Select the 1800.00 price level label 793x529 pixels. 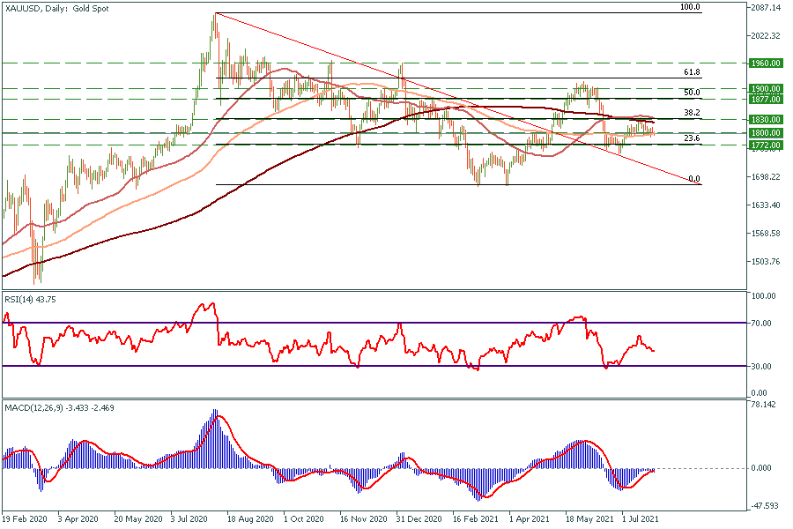pos(768,133)
